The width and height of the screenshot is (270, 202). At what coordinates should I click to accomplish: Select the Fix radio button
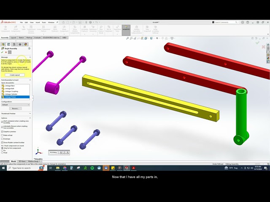(x=2, y=150)
